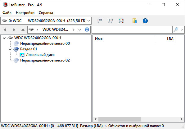Click the blue refresh icon in breadcrumb bar
The height and width of the screenshot is (129, 185).
coord(87,30)
